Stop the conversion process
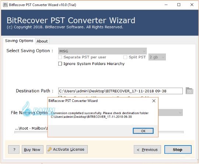 178,150
